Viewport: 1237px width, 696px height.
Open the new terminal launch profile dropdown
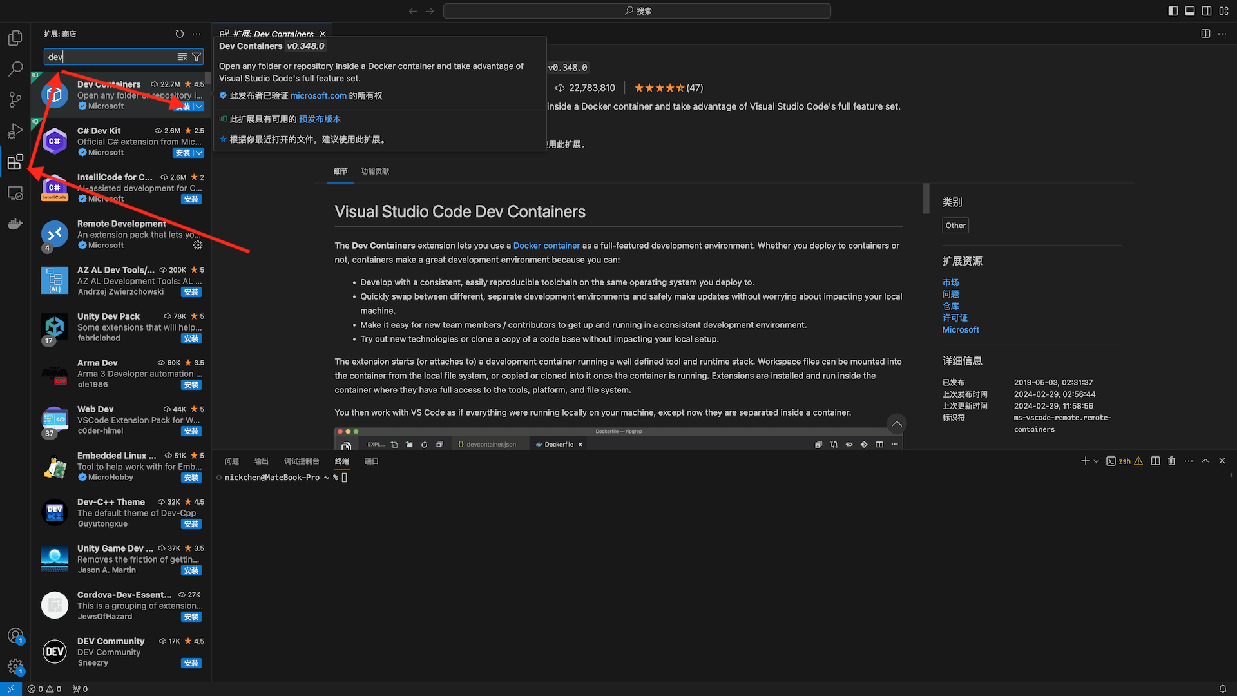(1096, 461)
